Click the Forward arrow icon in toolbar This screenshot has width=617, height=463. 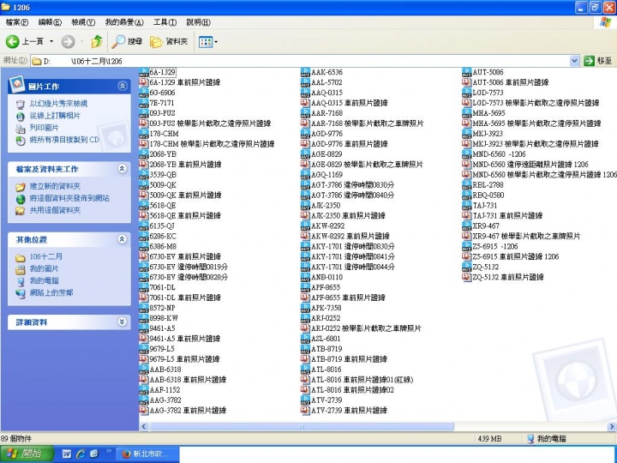point(68,41)
